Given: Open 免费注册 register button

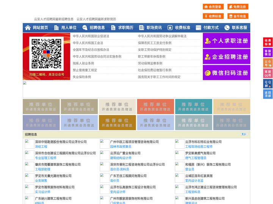Looking at the screenshot, I should point(238,7).
